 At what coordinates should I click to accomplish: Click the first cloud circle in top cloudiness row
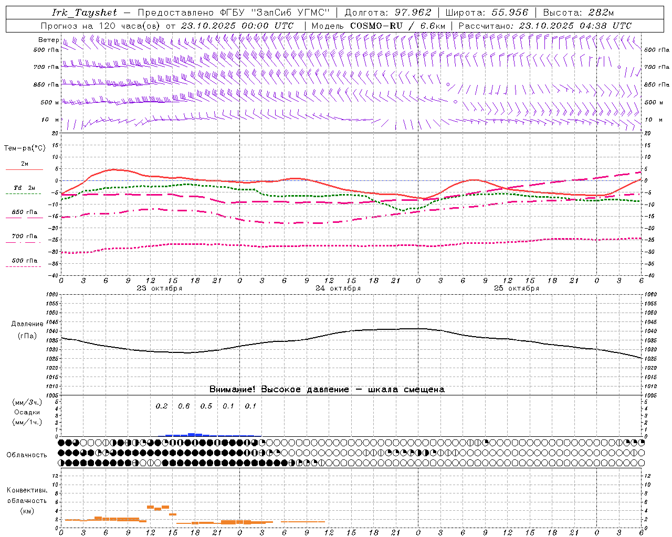[61, 443]
